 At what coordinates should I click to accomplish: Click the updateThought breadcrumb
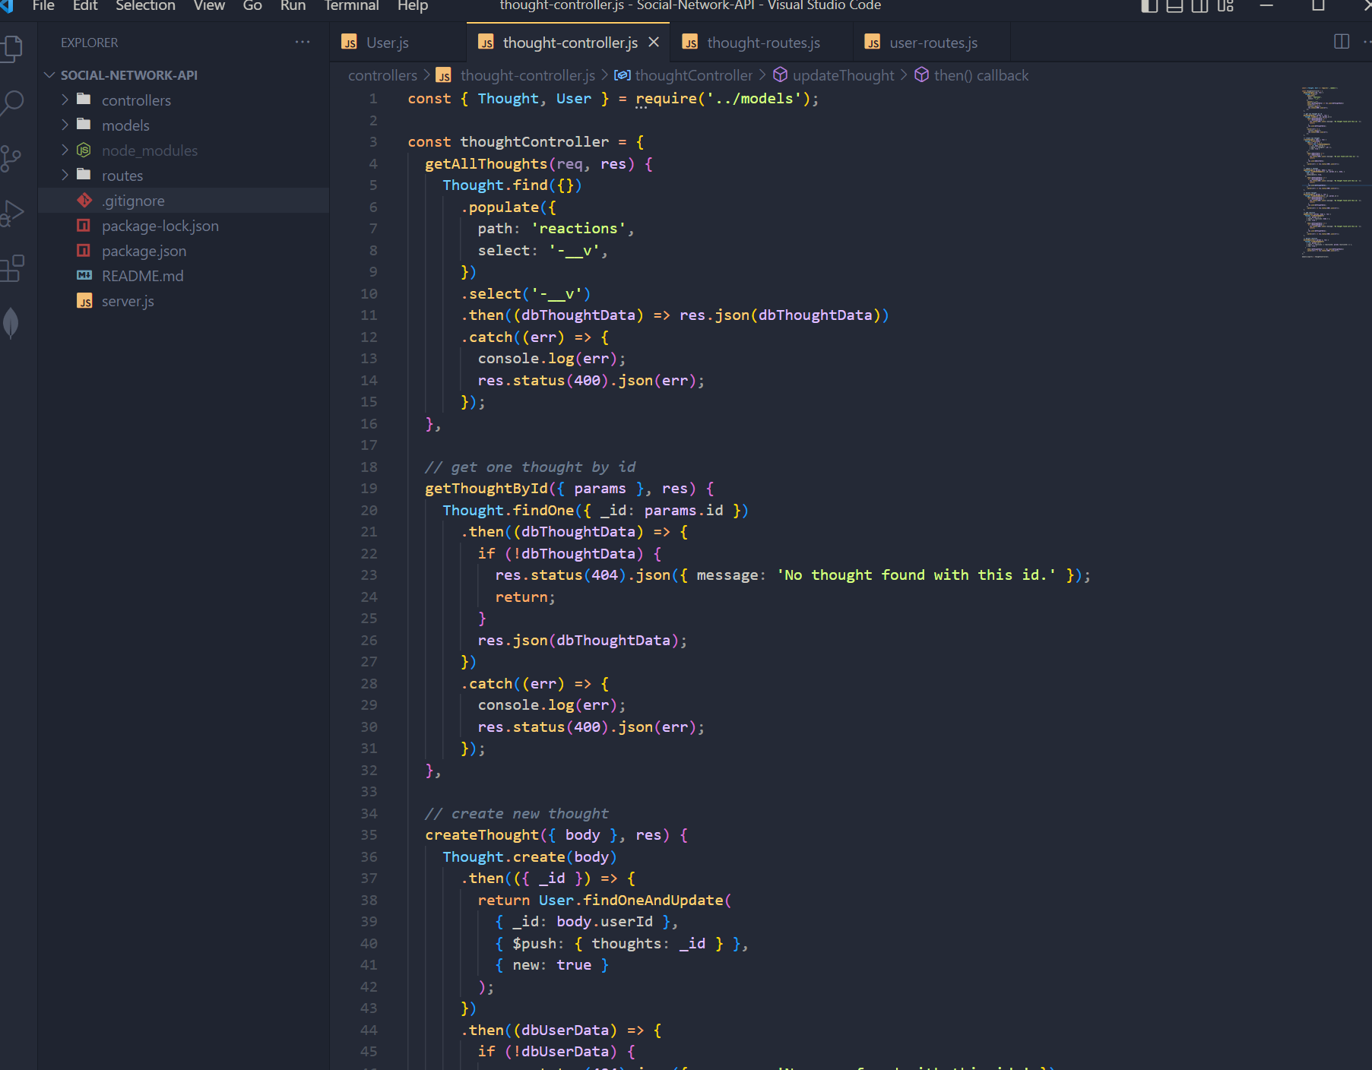point(843,75)
